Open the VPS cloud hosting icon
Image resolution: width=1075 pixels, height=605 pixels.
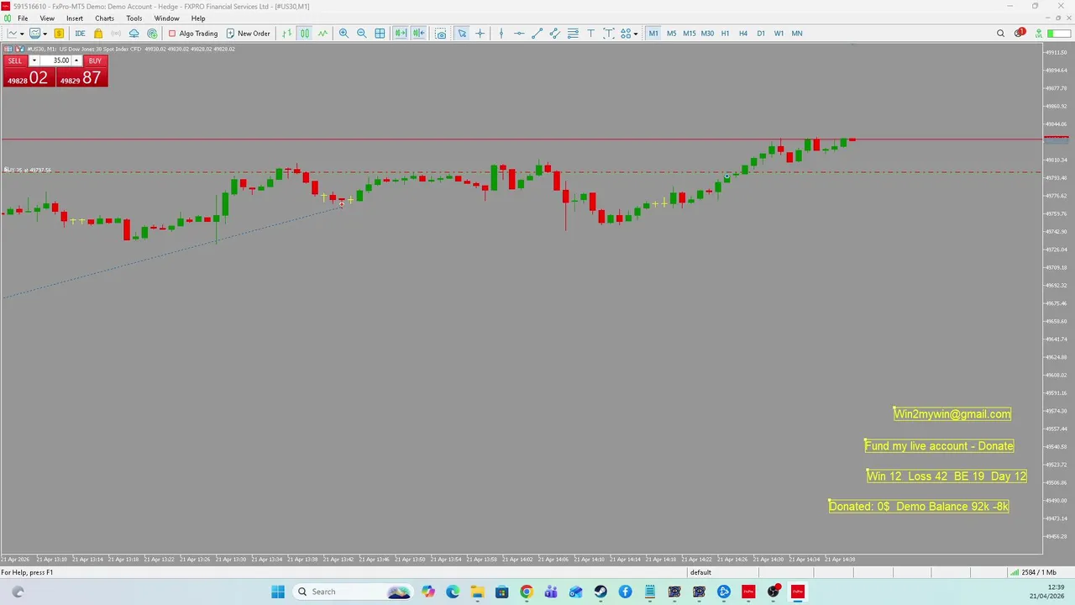coord(134,34)
